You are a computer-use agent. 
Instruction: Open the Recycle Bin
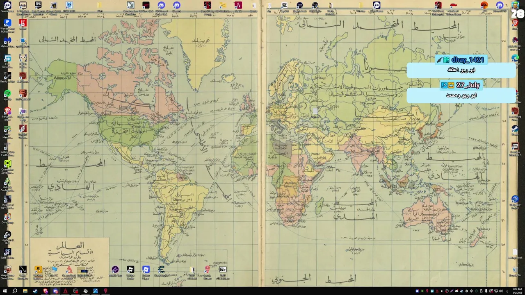coord(515,270)
